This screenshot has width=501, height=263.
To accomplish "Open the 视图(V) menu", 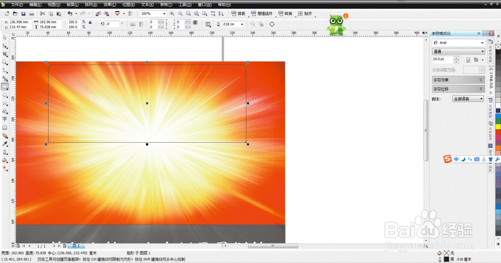I will click(54, 5).
